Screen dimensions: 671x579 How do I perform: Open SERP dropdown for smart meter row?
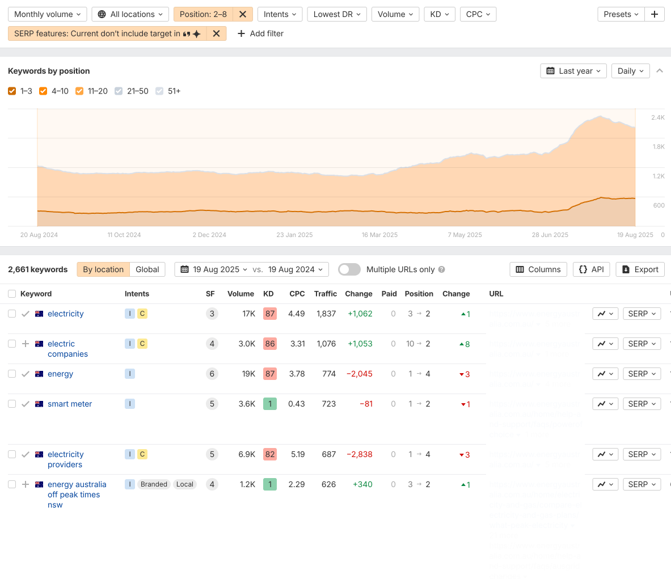[642, 404]
